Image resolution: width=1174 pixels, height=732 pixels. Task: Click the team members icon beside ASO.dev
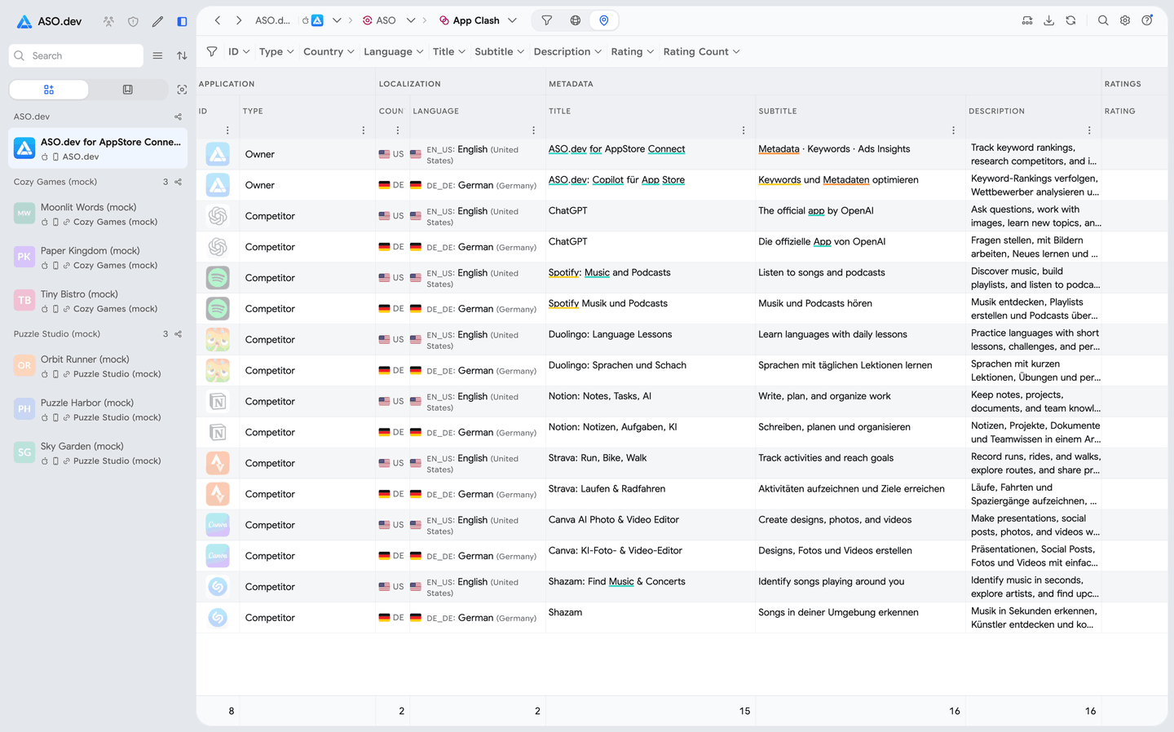coord(108,21)
